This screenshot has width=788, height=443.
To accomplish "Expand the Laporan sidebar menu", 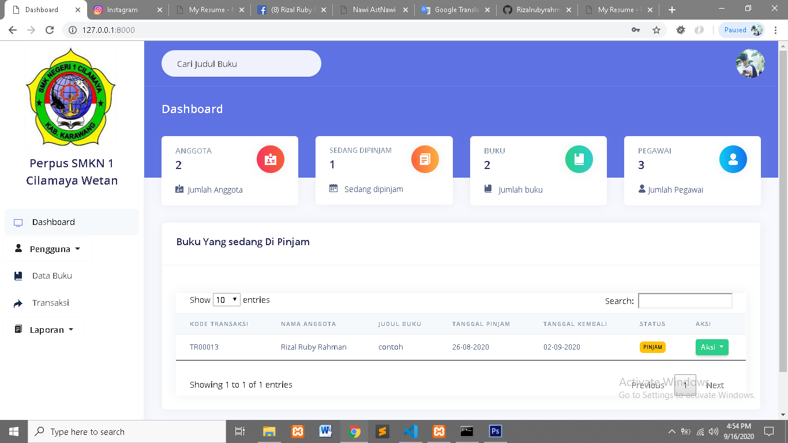I will pyautogui.click(x=44, y=330).
